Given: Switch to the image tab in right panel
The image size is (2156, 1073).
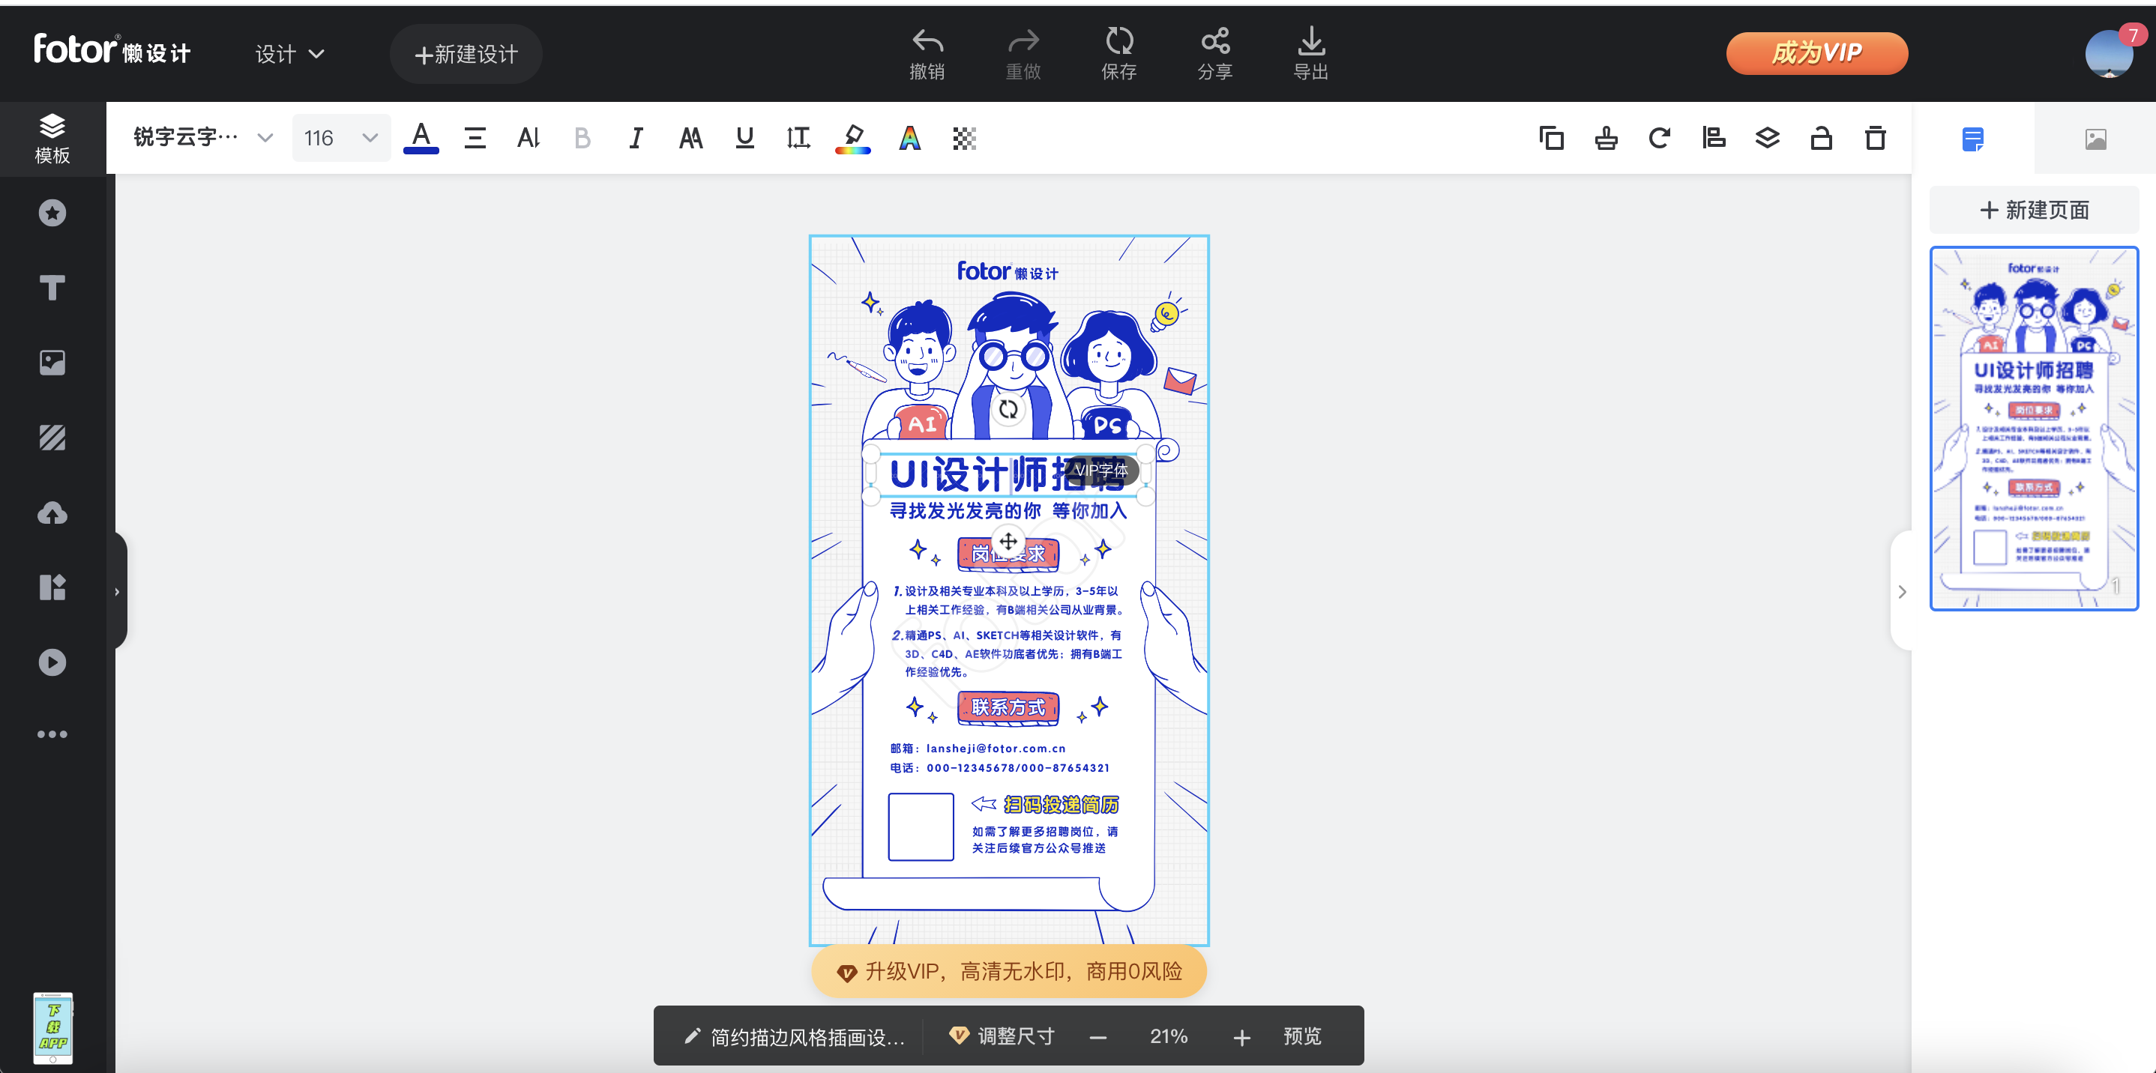Looking at the screenshot, I should point(2095,139).
